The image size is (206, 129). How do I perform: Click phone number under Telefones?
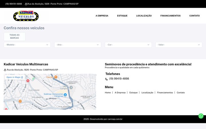[x=119, y=79]
